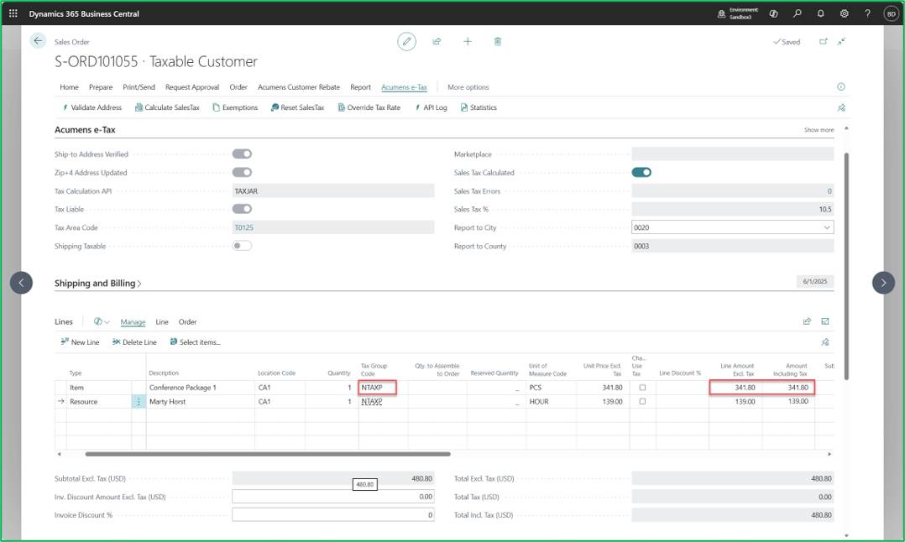The image size is (905, 542).
Task: Enable the Shipping Taxable switch
Action: [x=242, y=246]
